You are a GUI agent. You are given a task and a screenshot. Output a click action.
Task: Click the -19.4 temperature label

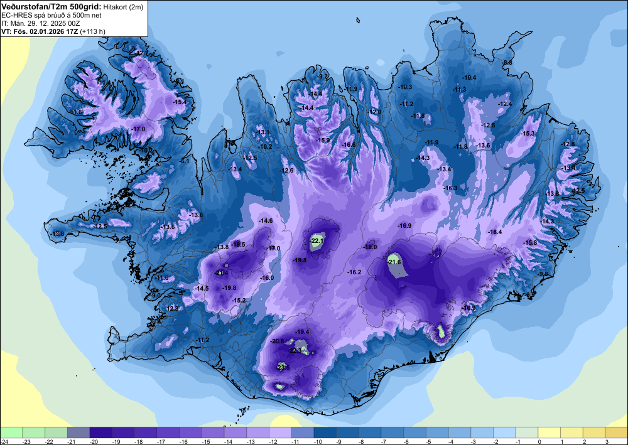coord(303,332)
